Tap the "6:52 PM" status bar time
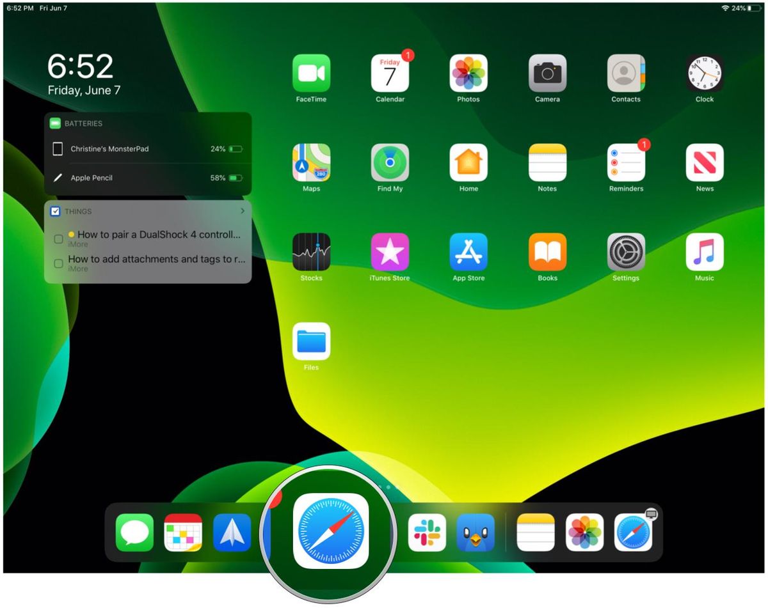 coord(20,8)
